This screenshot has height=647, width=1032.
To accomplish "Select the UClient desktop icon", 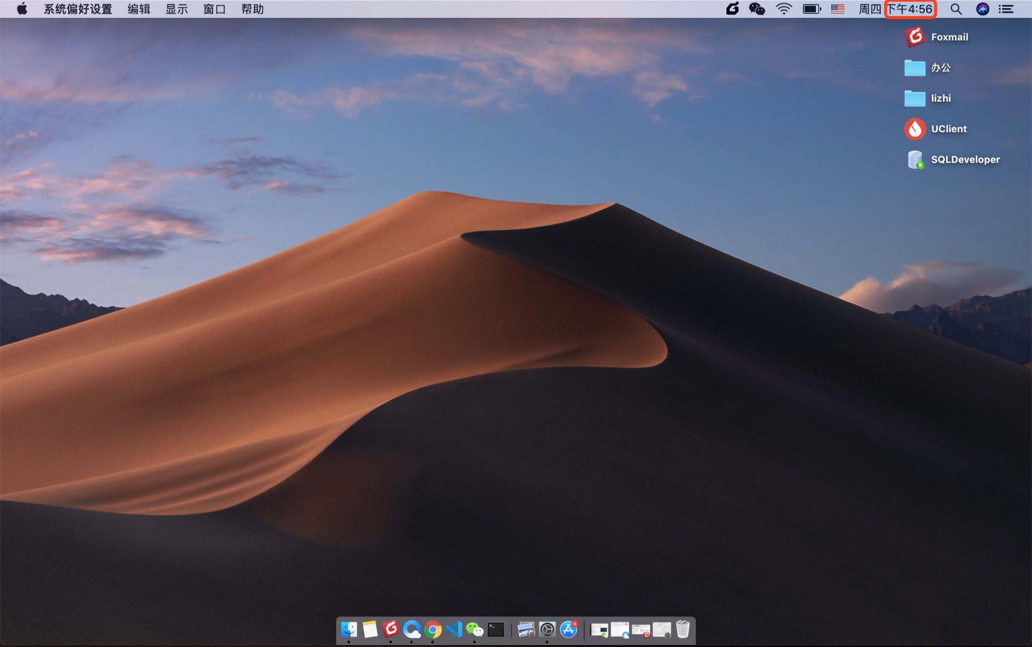I will 915,129.
